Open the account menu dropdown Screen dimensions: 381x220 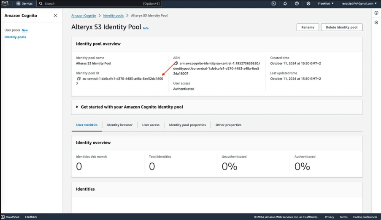tap(359, 3)
